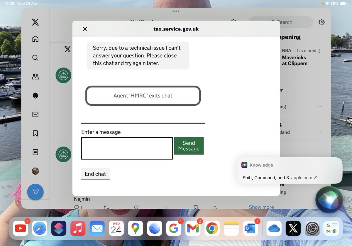This screenshot has height=246, width=352.
Task: Open YouTube from the dock
Action: click(21, 228)
